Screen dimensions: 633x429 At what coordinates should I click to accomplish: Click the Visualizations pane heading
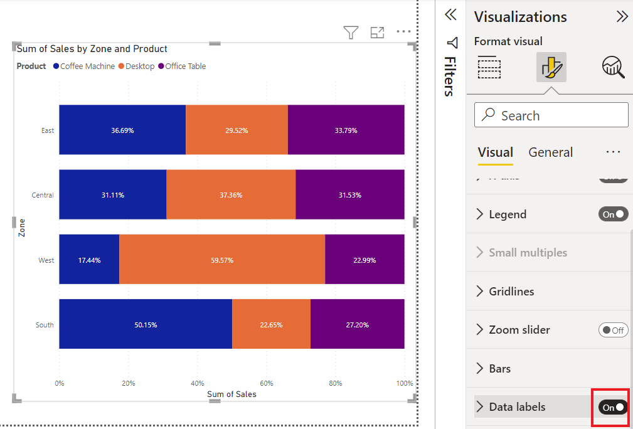coord(520,16)
